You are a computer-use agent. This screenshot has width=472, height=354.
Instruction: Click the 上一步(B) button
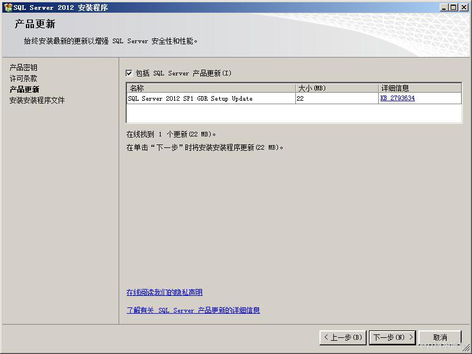[x=343, y=337]
